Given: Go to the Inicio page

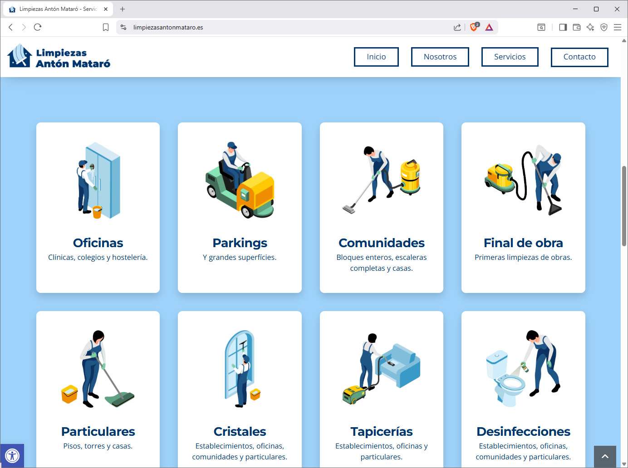Looking at the screenshot, I should tap(376, 57).
